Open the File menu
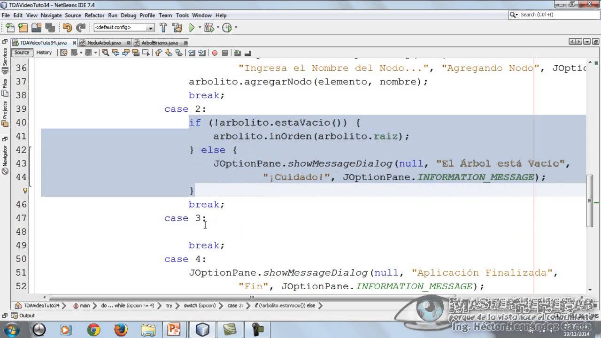 point(6,15)
